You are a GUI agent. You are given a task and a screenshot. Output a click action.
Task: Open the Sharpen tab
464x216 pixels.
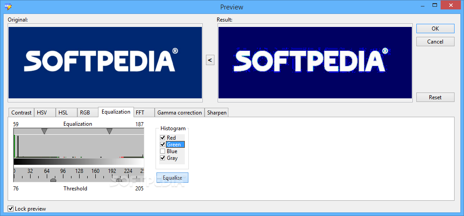click(217, 113)
